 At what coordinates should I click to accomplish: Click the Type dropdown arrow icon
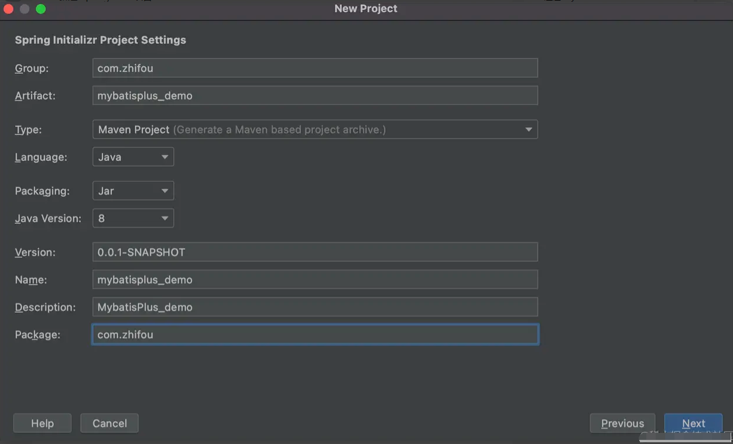[528, 129]
